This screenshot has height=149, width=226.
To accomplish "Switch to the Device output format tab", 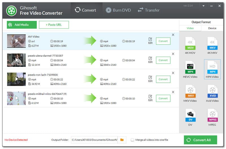I will tap(212, 28).
